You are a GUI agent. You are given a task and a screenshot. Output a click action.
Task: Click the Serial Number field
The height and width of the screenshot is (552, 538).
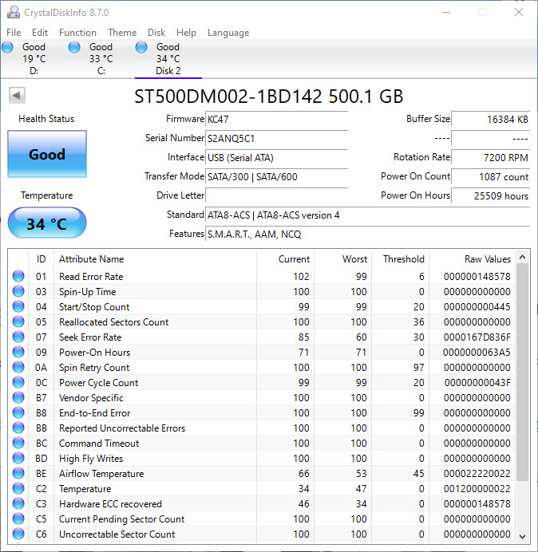point(276,138)
